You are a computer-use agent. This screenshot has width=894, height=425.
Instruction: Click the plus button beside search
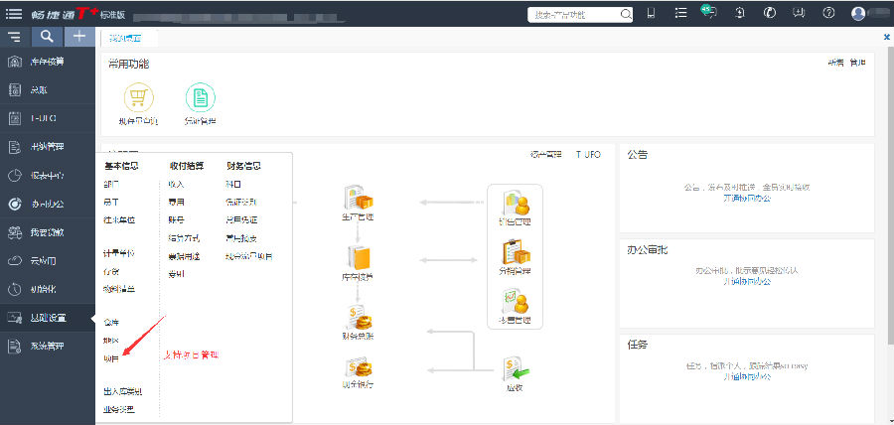[80, 36]
